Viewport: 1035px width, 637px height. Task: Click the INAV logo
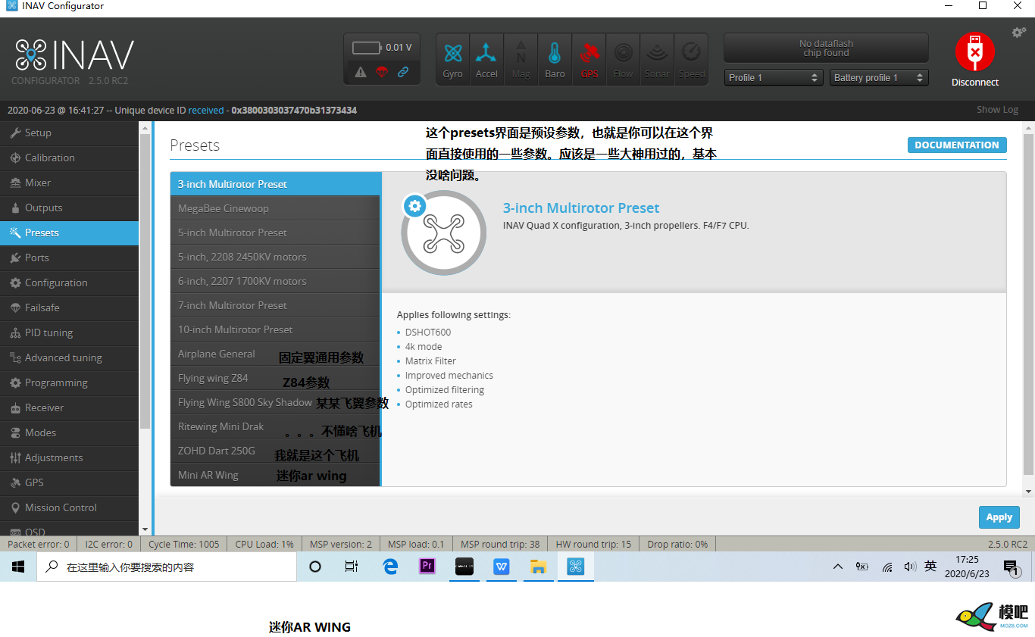coord(74,55)
